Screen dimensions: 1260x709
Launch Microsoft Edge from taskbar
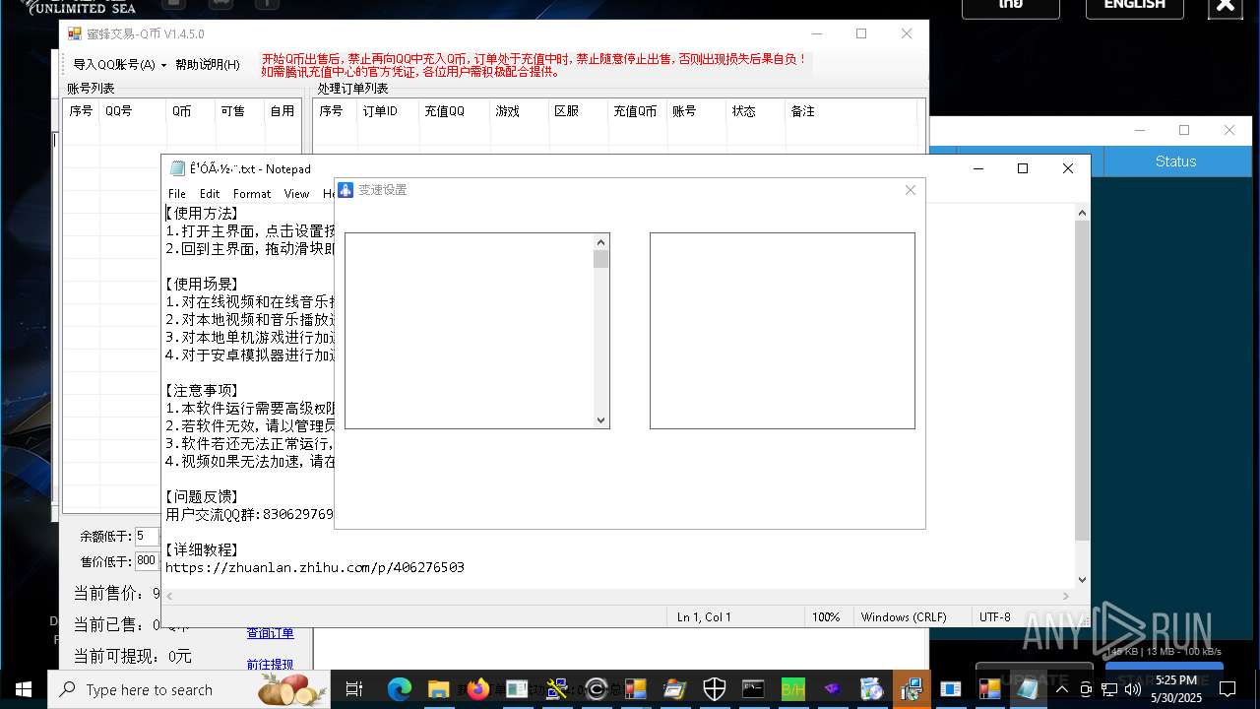pyautogui.click(x=399, y=689)
